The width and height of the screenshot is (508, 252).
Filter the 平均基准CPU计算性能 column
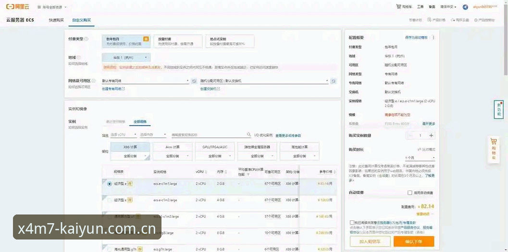[x=248, y=175]
